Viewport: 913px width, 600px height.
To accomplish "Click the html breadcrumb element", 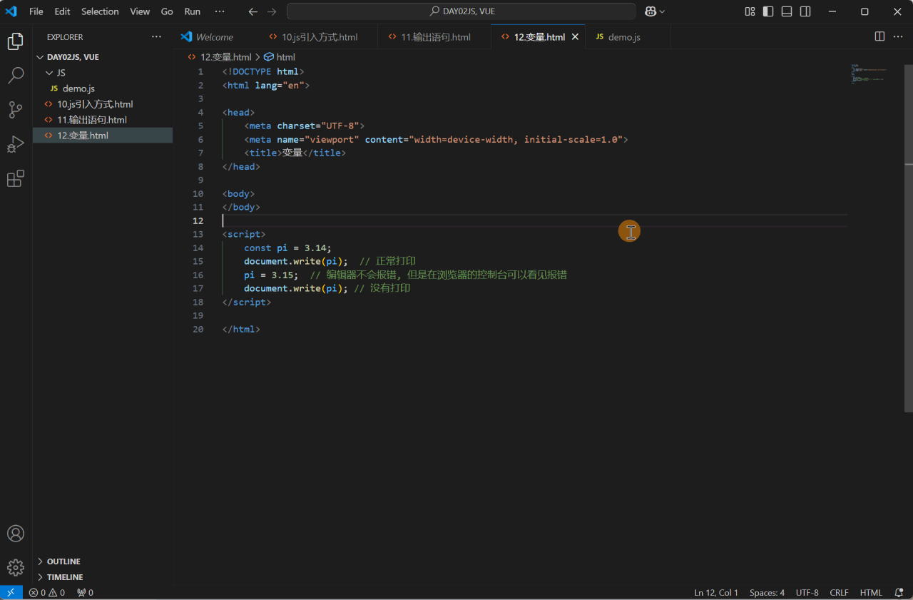I will pyautogui.click(x=285, y=57).
